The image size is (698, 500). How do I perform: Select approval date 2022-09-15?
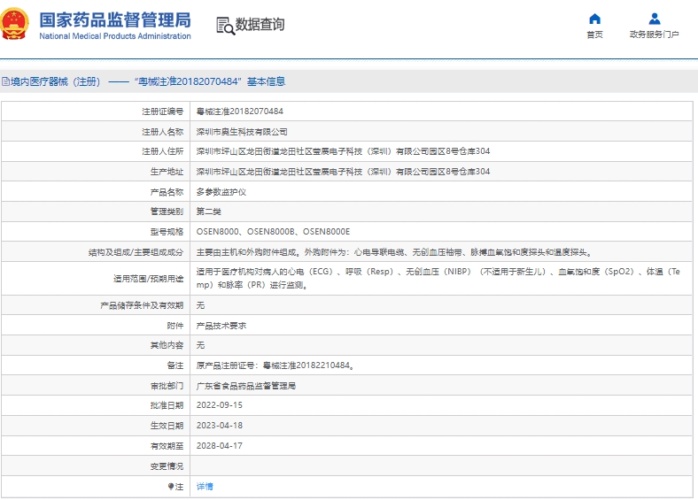pyautogui.click(x=220, y=405)
